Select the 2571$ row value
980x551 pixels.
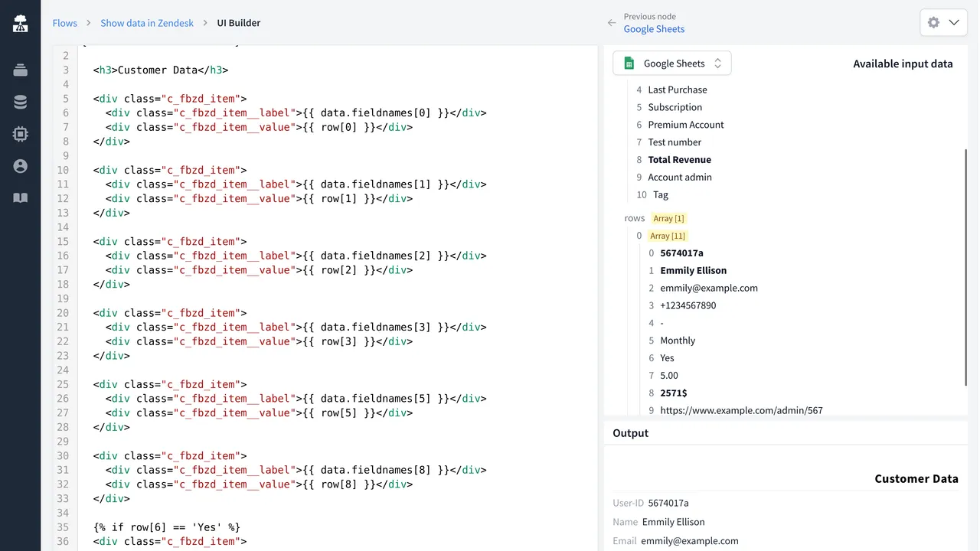[x=674, y=393]
